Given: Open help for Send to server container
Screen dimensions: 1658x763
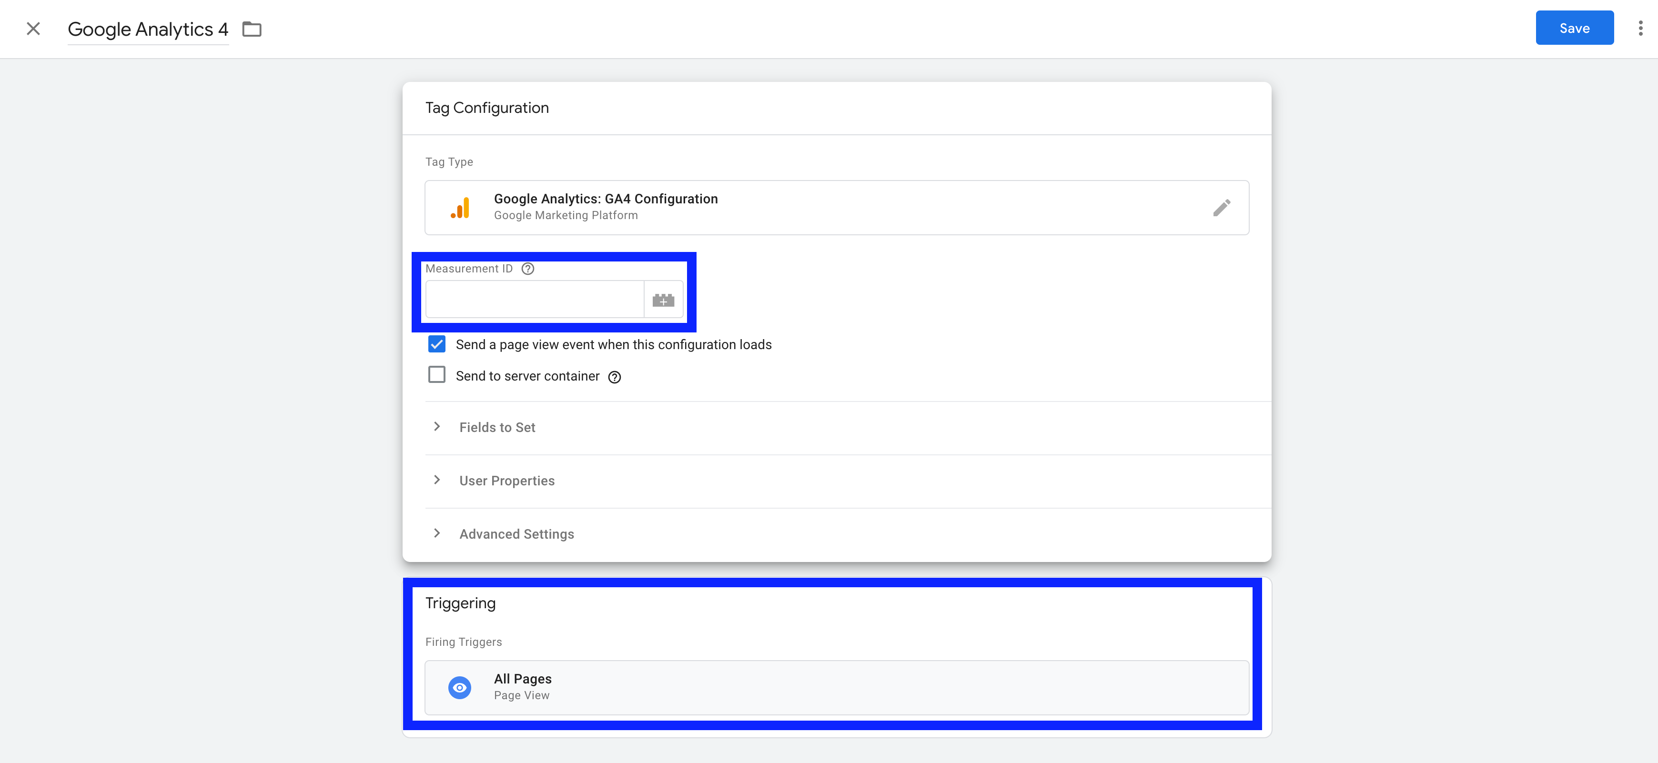Looking at the screenshot, I should coord(615,377).
